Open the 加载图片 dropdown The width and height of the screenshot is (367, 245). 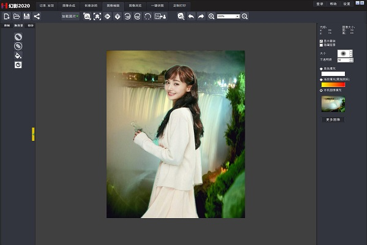pos(70,16)
